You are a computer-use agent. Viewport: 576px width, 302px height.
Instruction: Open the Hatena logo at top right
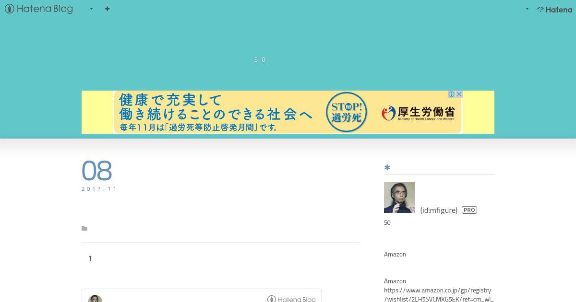coord(554,9)
